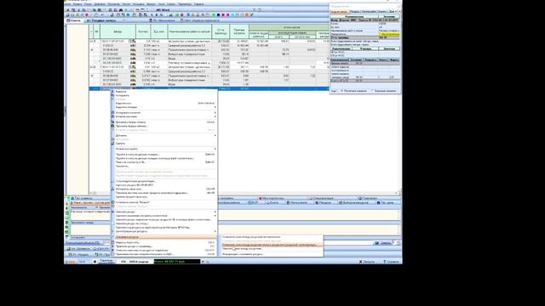545x306 pixels.
Task: Click the cyan square toolbar icon
Action: [x=232, y=15]
